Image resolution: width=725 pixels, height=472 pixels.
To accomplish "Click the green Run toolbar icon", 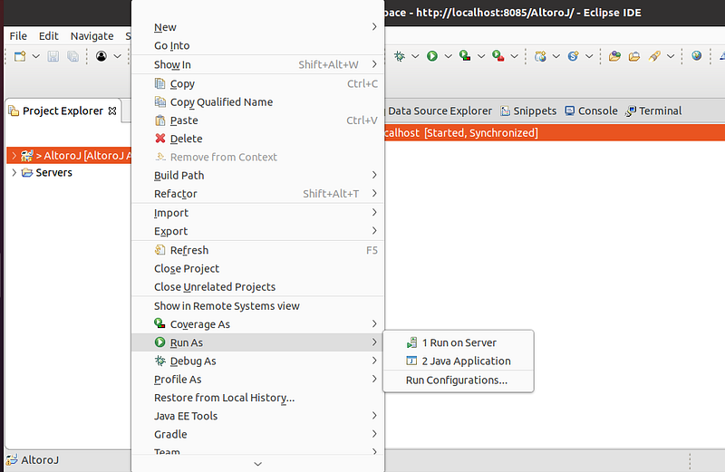I will (432, 56).
